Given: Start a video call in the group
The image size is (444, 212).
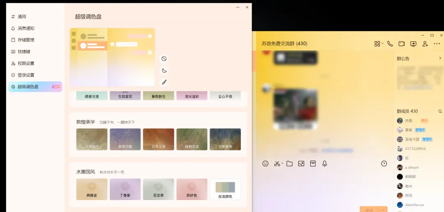Looking at the screenshot, I should tap(402, 44).
